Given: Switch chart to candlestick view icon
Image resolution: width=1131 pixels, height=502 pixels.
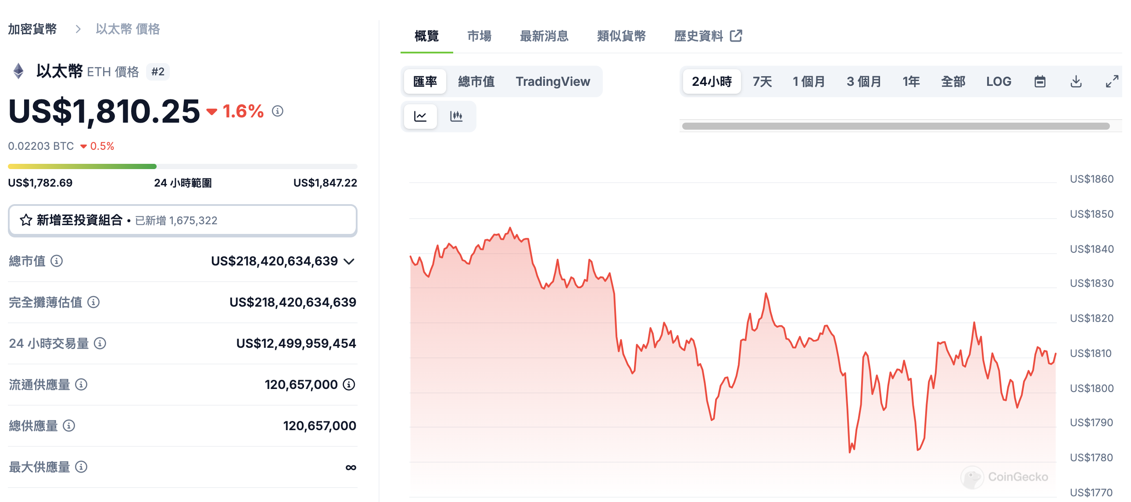Looking at the screenshot, I should pos(456,116).
